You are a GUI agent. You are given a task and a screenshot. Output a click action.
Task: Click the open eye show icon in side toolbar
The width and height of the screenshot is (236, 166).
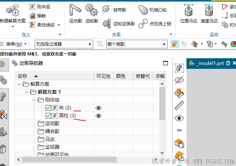click(179, 118)
